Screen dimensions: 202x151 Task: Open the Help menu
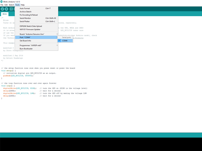(23, 5)
